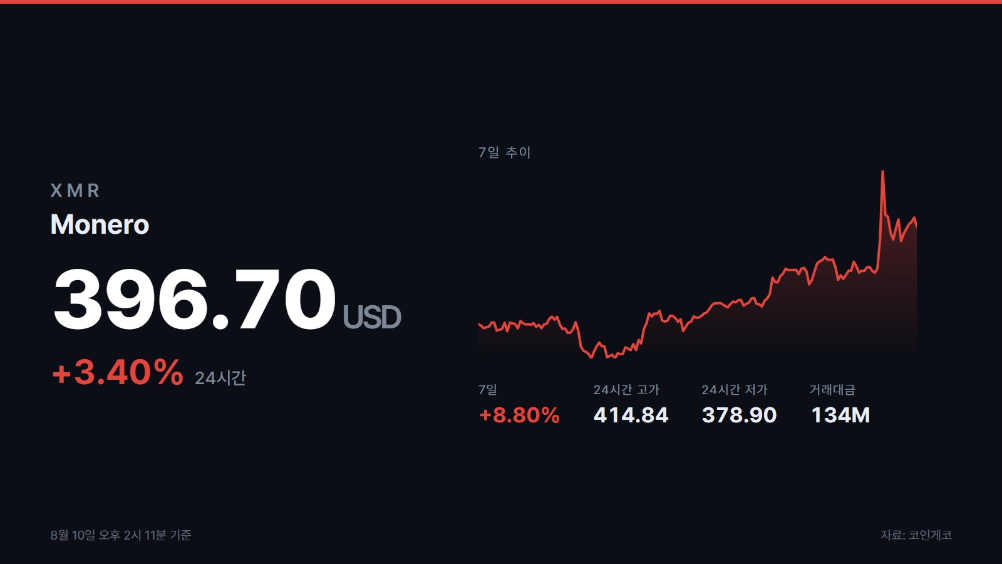Click the 거래대금 label
The width and height of the screenshot is (1002, 564).
pyautogui.click(x=832, y=390)
